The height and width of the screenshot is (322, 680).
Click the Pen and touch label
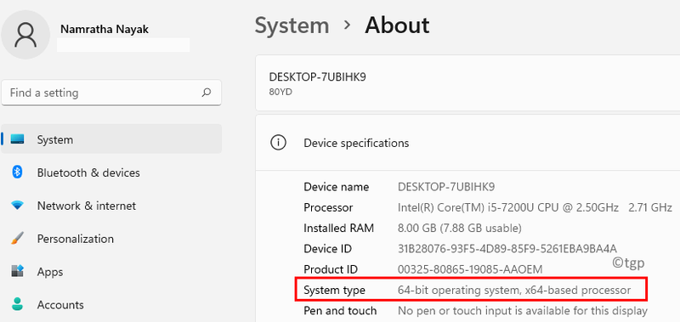(x=340, y=311)
